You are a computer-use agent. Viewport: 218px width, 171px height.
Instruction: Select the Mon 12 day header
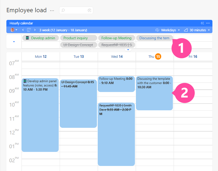click(41, 57)
